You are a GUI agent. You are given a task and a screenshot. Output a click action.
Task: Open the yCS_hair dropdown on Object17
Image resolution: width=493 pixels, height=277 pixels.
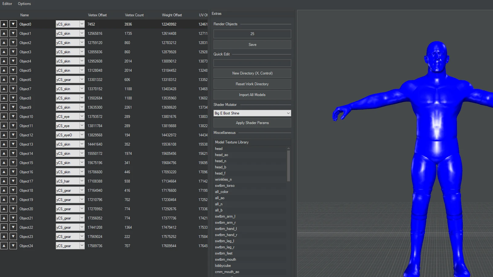[82, 181]
